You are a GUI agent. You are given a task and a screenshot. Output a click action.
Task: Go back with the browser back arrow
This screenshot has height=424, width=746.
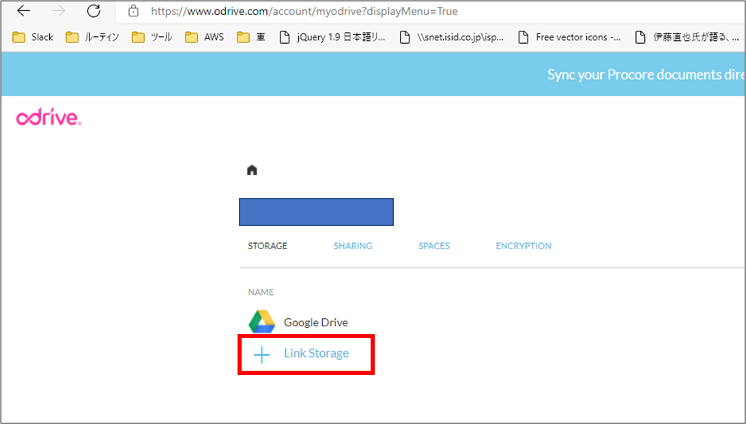tap(23, 10)
